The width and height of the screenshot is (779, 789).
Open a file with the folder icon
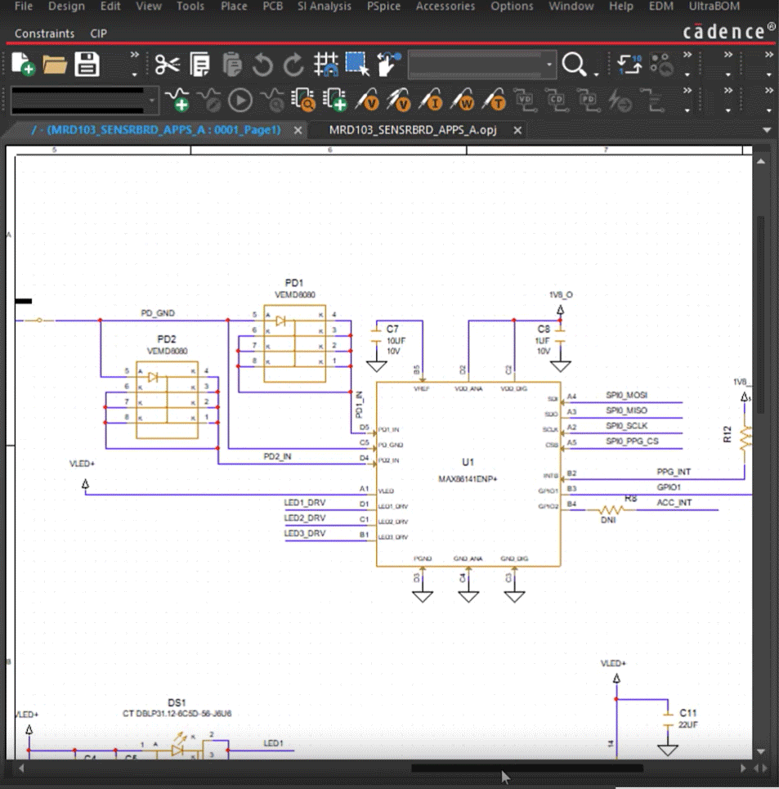[54, 65]
